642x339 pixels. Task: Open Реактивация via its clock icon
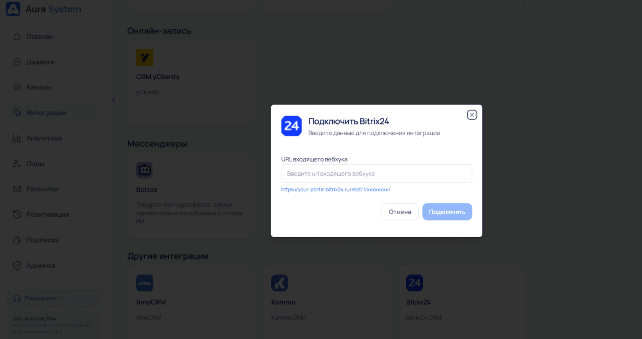pyautogui.click(x=17, y=214)
